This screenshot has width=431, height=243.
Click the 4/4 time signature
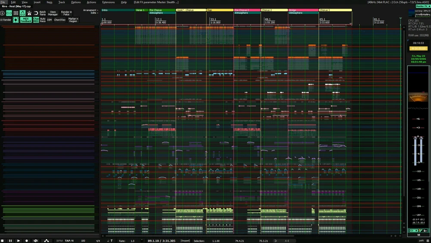point(98,241)
